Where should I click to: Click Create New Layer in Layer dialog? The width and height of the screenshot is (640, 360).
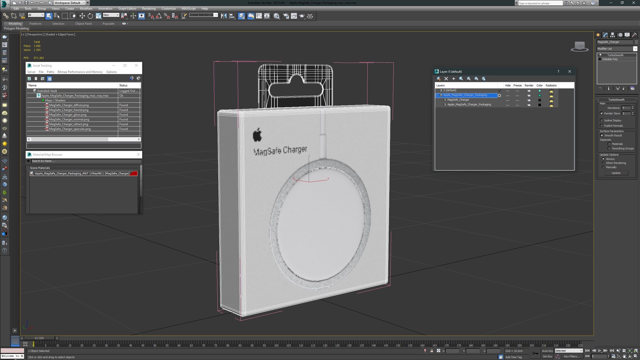click(439, 79)
